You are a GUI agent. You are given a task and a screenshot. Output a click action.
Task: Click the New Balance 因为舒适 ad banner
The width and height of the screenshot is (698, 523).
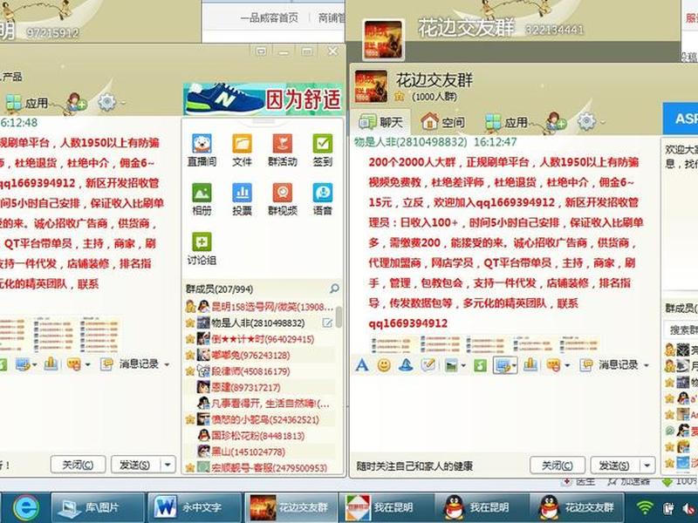263,99
